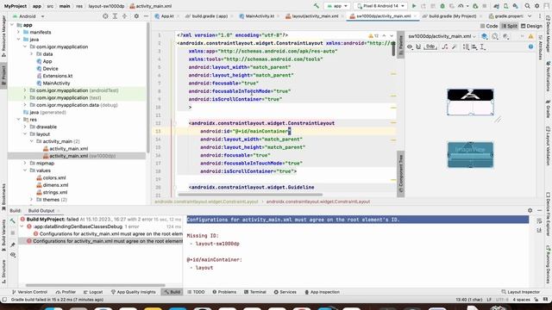Expand all nodes in Project panel

coord(115,16)
